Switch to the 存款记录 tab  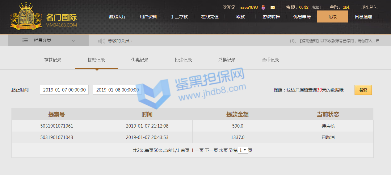coord(53,60)
